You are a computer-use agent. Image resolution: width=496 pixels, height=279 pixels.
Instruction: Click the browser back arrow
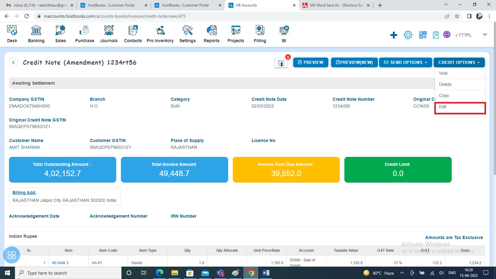(7, 16)
